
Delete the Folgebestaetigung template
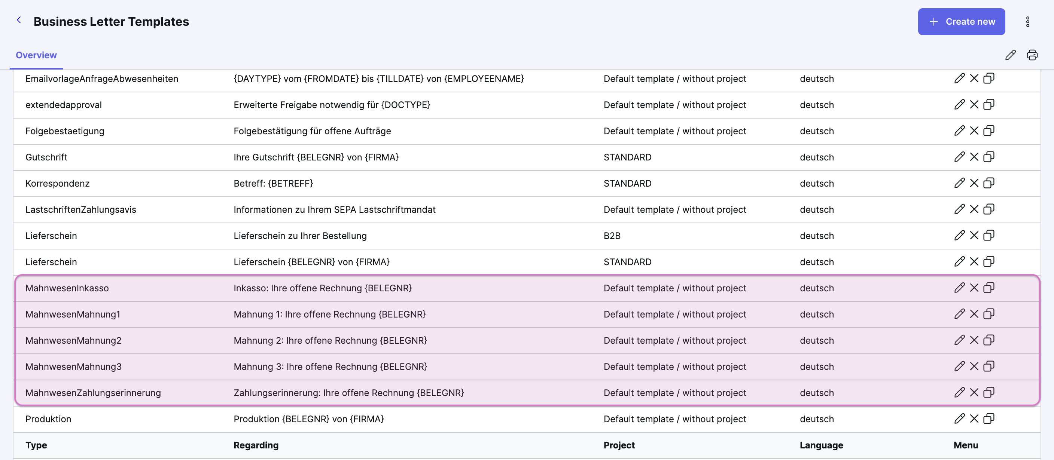[x=974, y=131]
